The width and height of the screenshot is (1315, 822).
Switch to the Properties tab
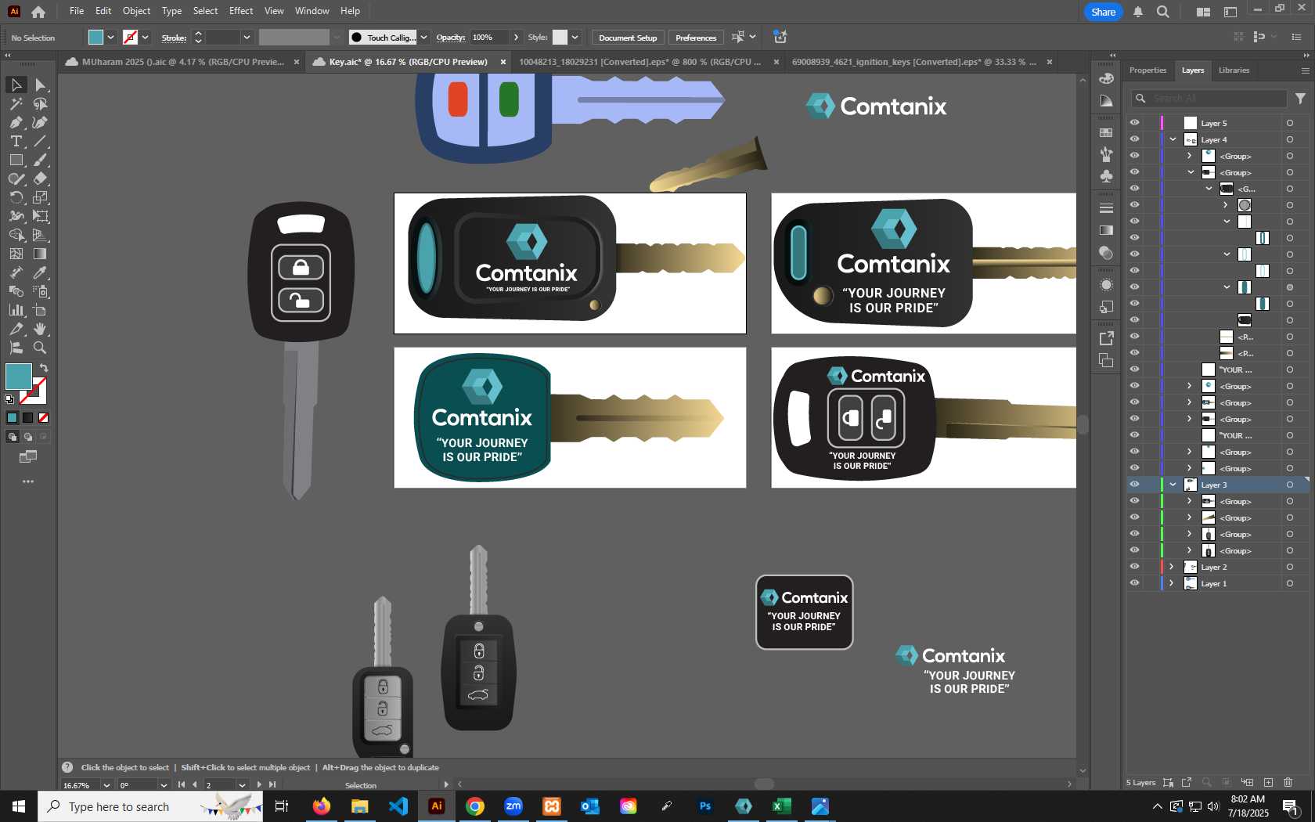coord(1147,70)
